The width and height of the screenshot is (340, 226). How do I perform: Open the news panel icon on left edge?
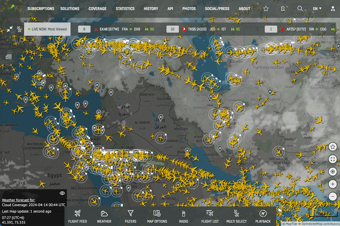(9, 57)
